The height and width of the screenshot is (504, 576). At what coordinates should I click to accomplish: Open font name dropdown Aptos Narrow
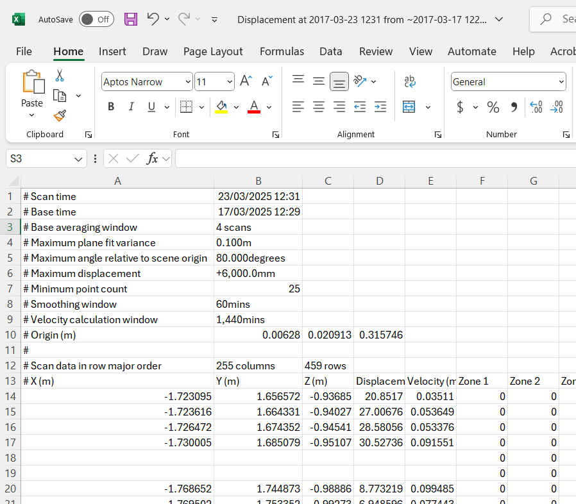coord(188,81)
